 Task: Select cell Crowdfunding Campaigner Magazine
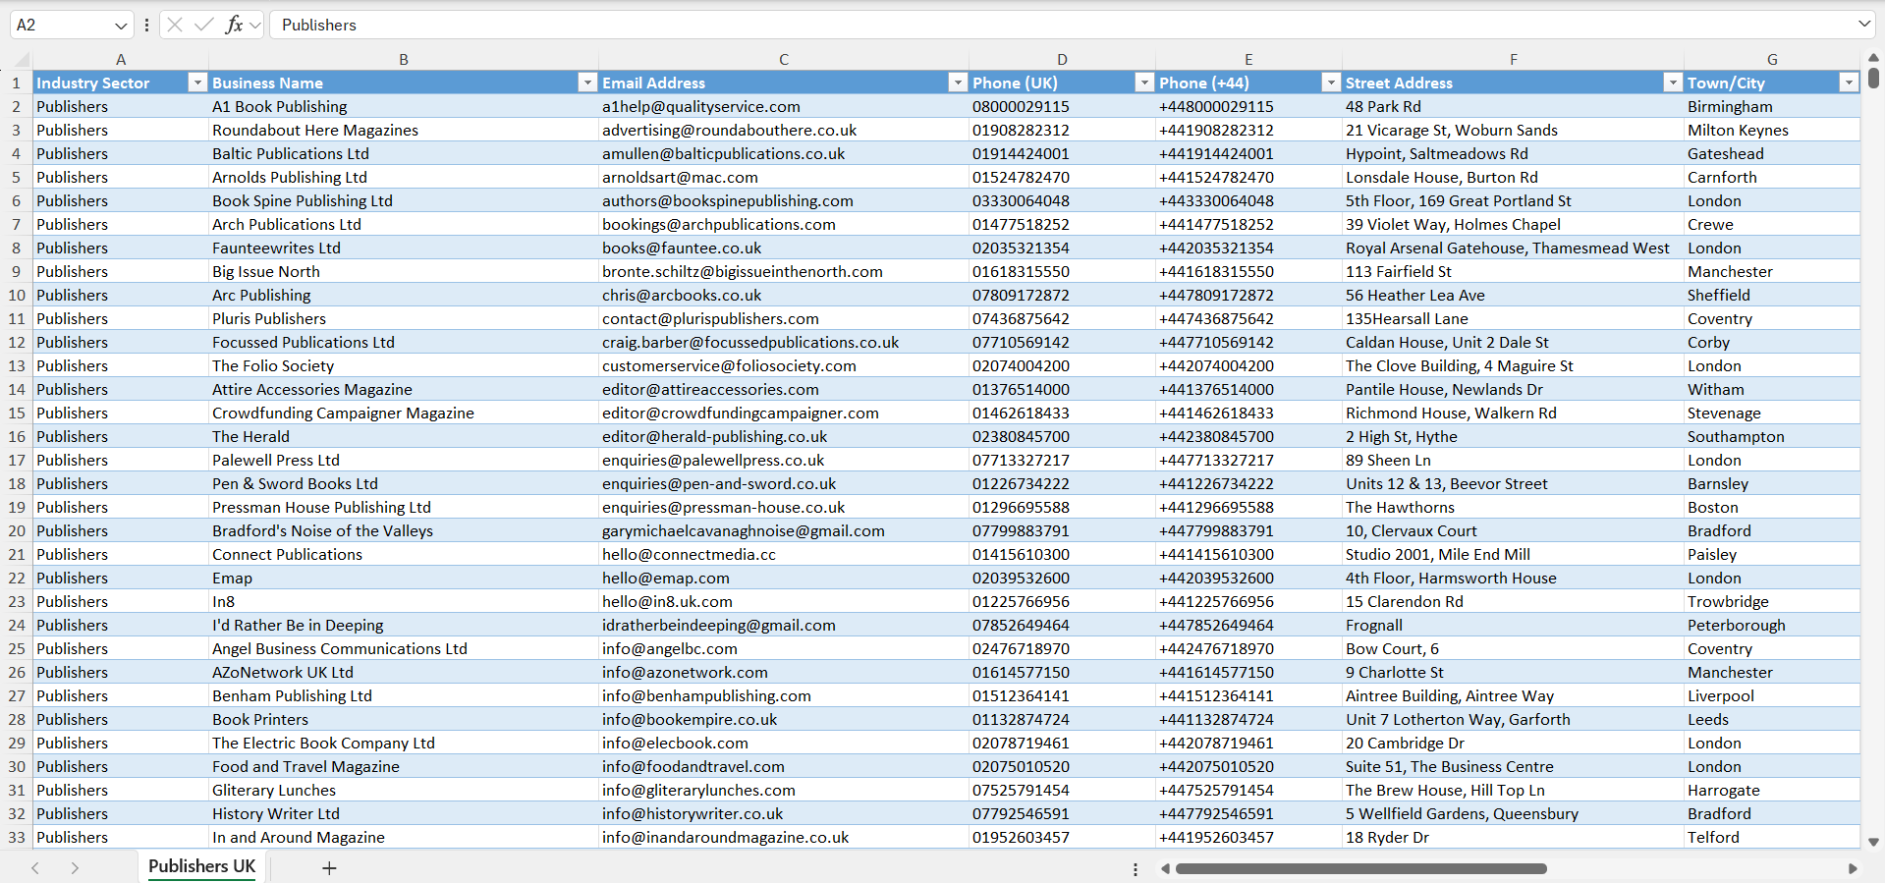coord(404,413)
